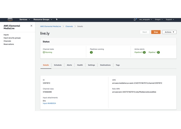Viewport: 181px width, 129px height.
Task: Switch to the Schedule tab
Action: [x=58, y=65]
